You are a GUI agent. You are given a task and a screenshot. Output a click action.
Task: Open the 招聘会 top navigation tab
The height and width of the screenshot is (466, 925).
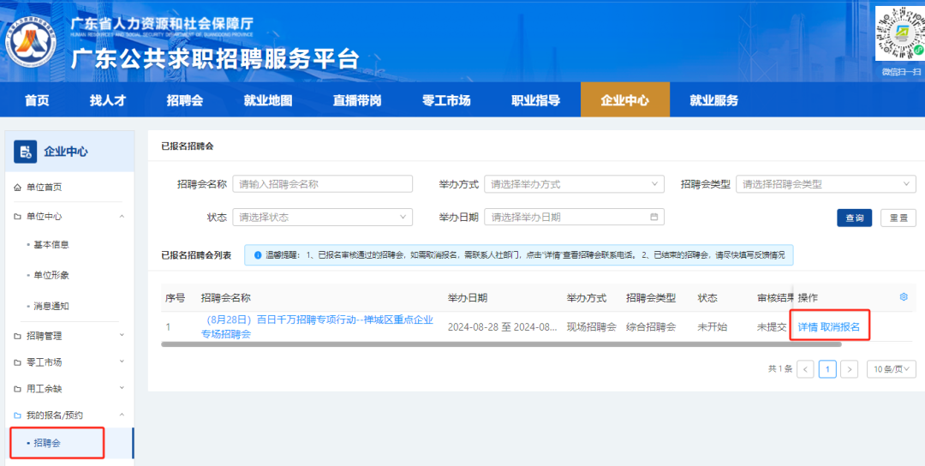185,99
